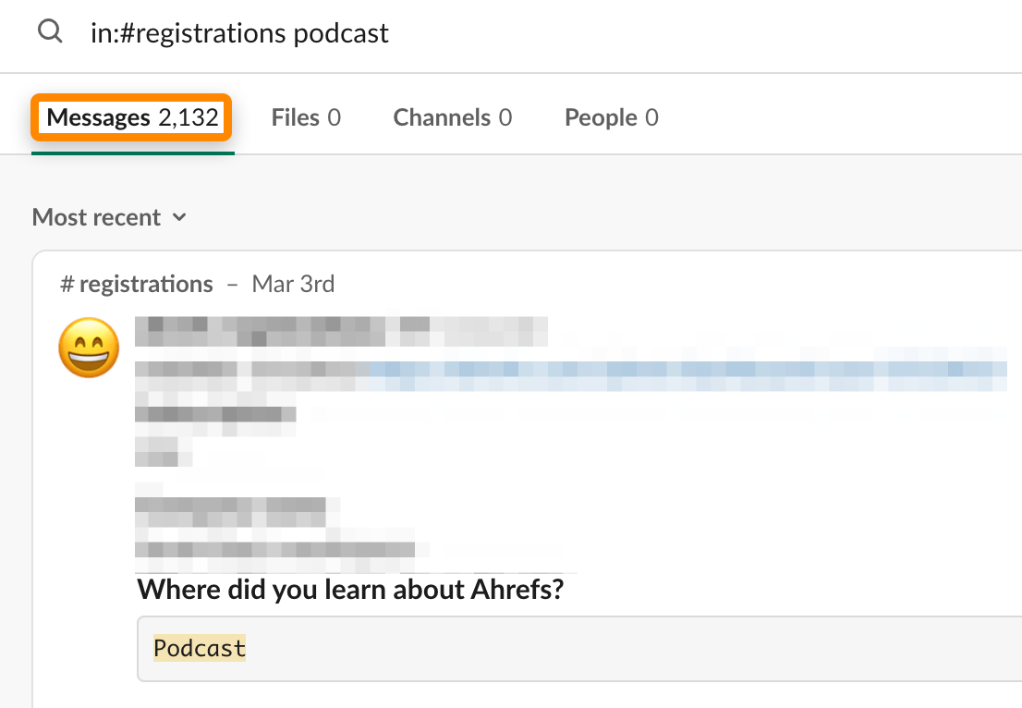Image resolution: width=1022 pixels, height=708 pixels.
Task: Click the grinning emoji avatar
Action: pos(90,348)
